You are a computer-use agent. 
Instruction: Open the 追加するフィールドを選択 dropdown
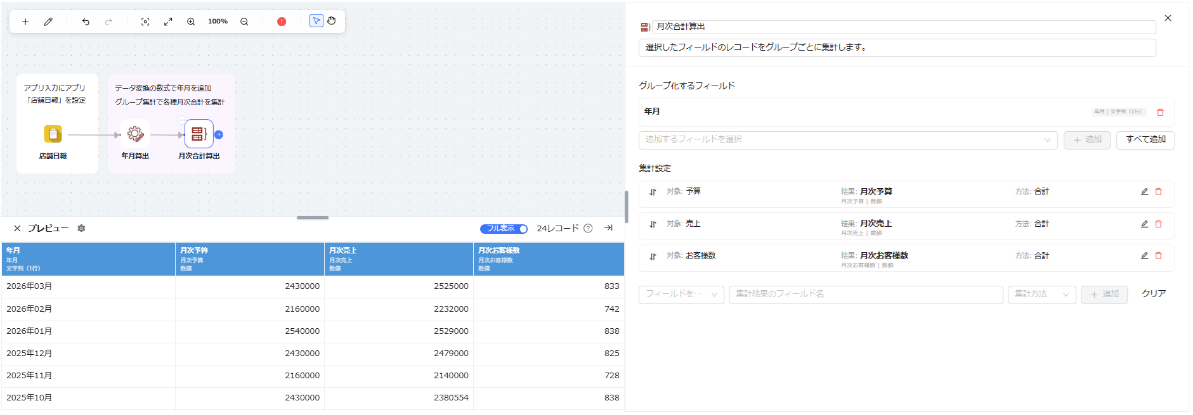tap(848, 140)
